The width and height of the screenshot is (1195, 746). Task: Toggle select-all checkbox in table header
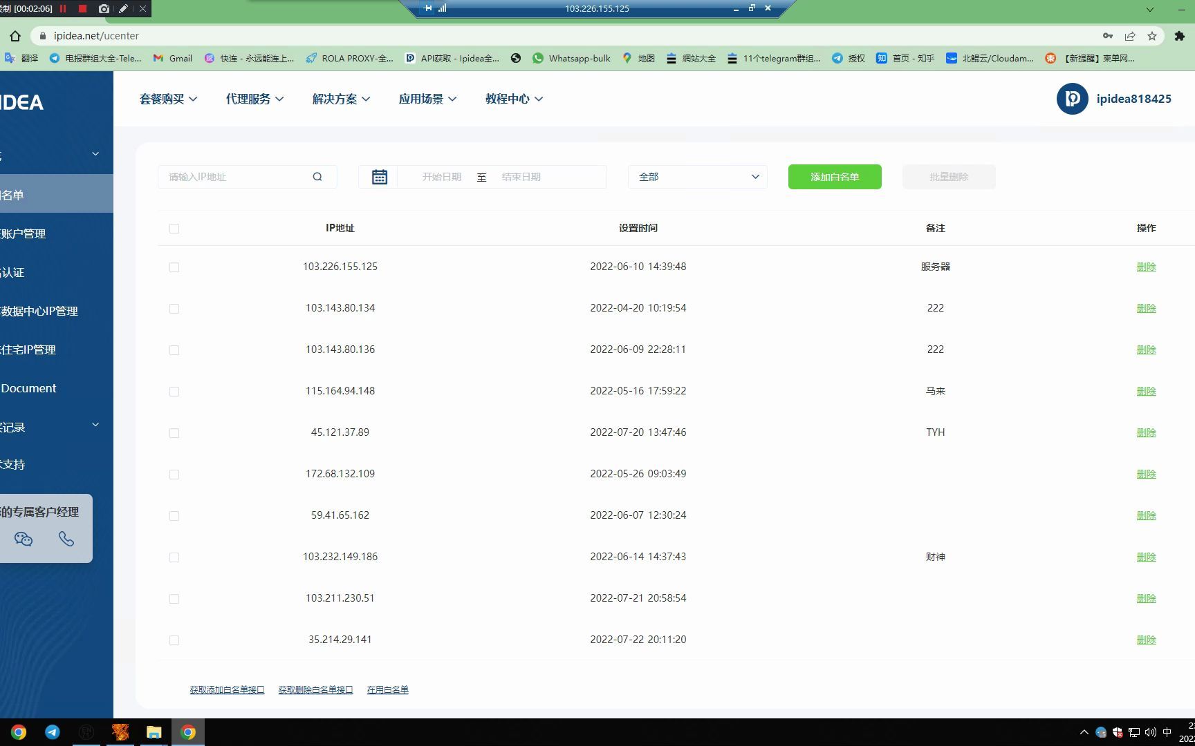[174, 229]
